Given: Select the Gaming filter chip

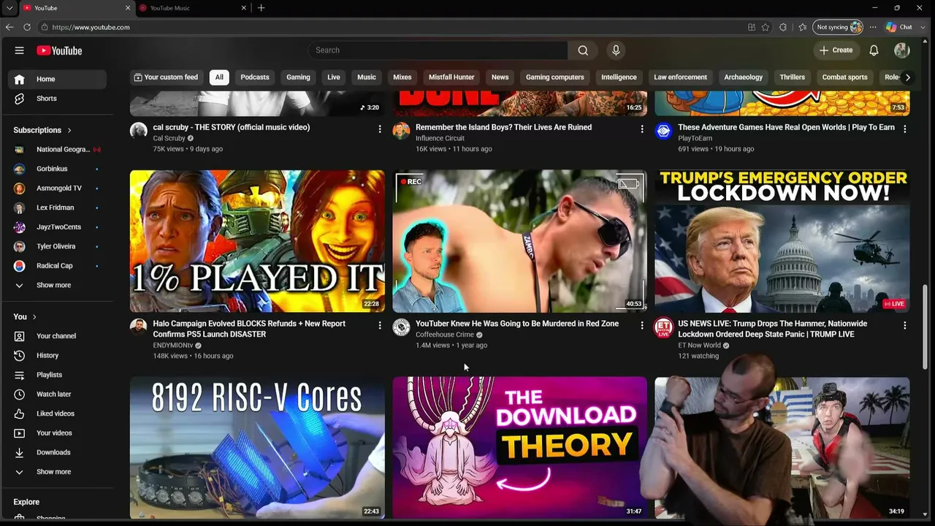Looking at the screenshot, I should click(x=298, y=77).
